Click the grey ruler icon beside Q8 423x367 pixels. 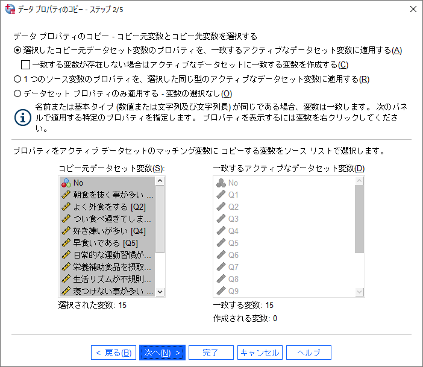221,279
